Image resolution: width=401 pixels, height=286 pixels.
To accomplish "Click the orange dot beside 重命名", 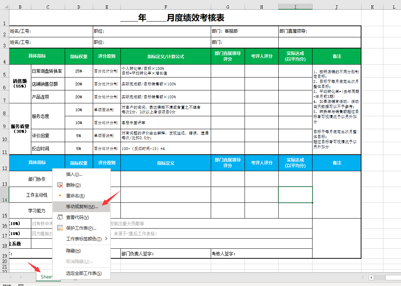I will pos(60,196).
